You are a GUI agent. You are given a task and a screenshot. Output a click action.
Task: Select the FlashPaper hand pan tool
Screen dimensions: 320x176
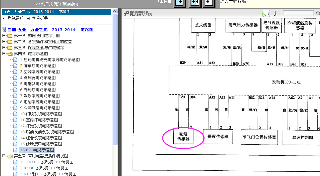(x=266, y=13)
